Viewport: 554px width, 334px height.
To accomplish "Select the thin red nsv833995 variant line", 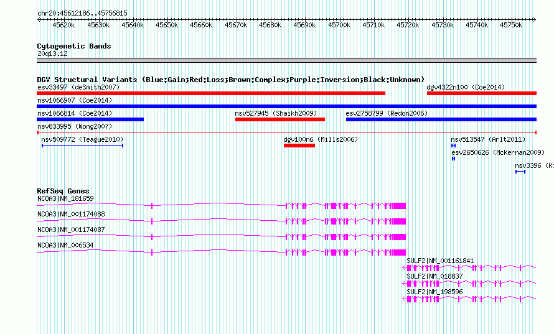I will click(286, 132).
